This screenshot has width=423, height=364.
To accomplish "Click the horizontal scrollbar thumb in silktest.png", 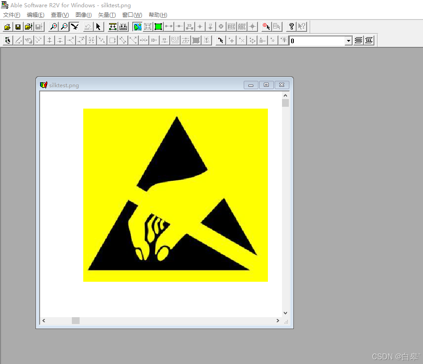I will [x=76, y=321].
